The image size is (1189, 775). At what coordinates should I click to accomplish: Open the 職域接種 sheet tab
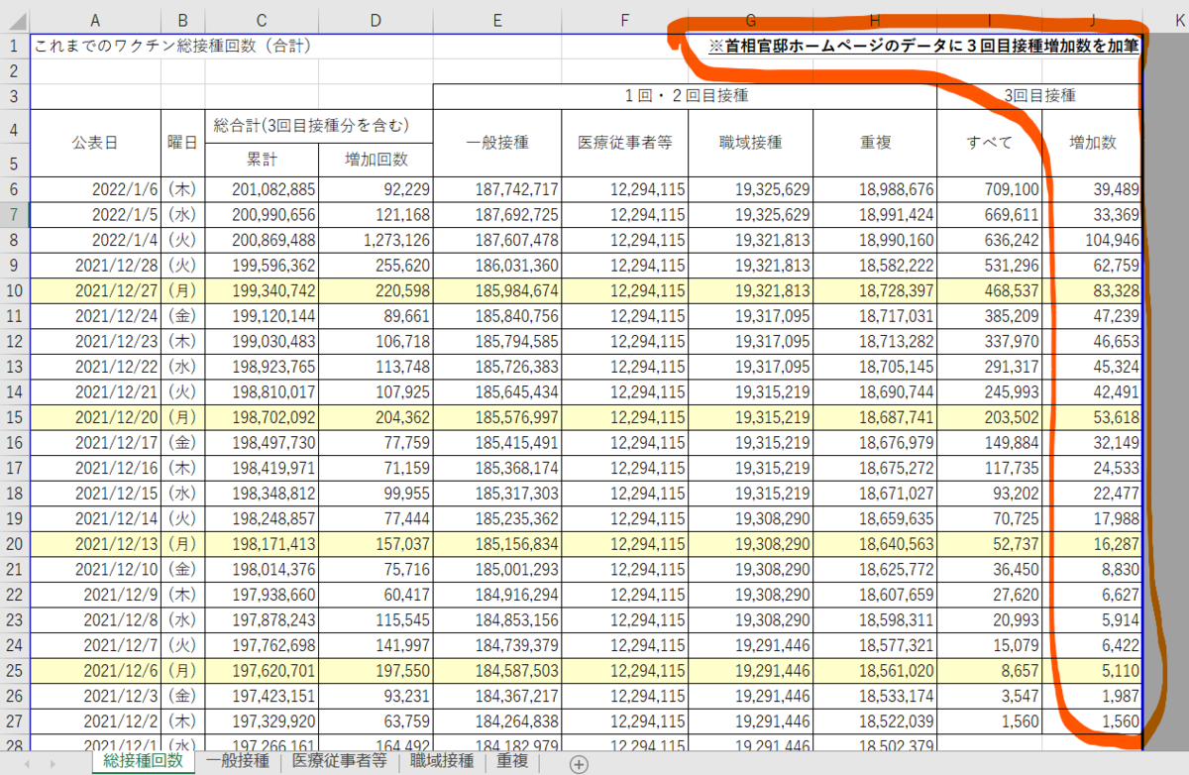click(x=442, y=761)
